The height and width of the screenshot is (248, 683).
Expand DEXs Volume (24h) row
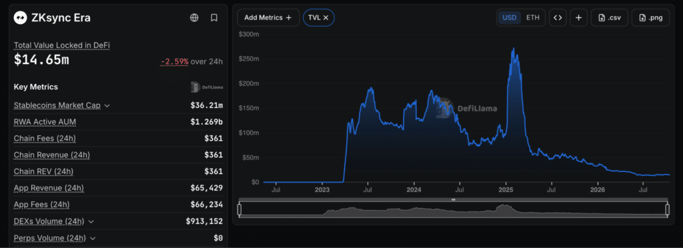[91, 221]
